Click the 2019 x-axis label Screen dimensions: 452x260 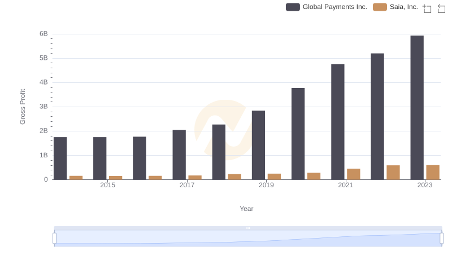coord(266,185)
